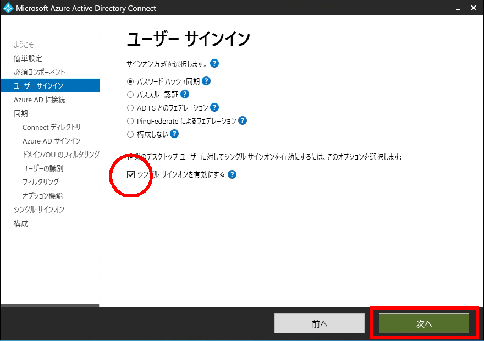Open ユーザーの識別 sub-step

(43, 168)
